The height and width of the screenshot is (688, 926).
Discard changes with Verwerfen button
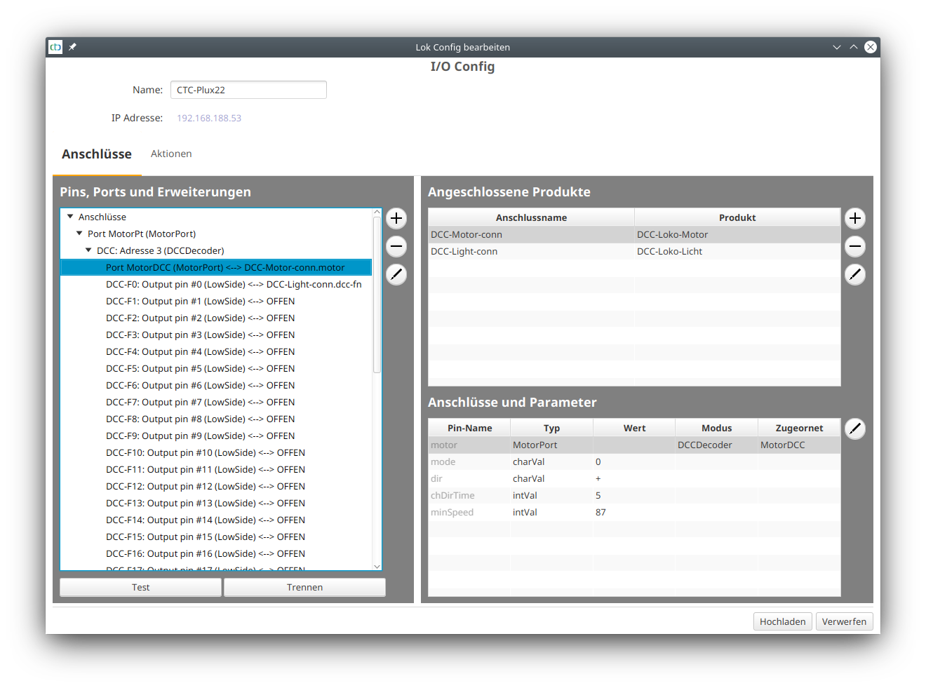(844, 621)
